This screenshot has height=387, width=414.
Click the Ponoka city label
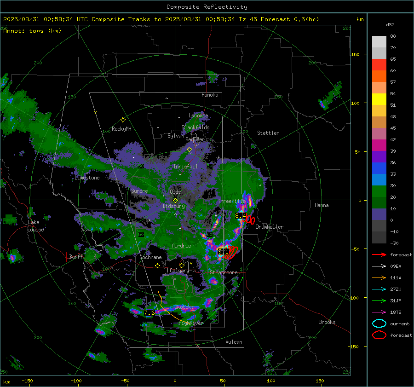click(x=210, y=95)
